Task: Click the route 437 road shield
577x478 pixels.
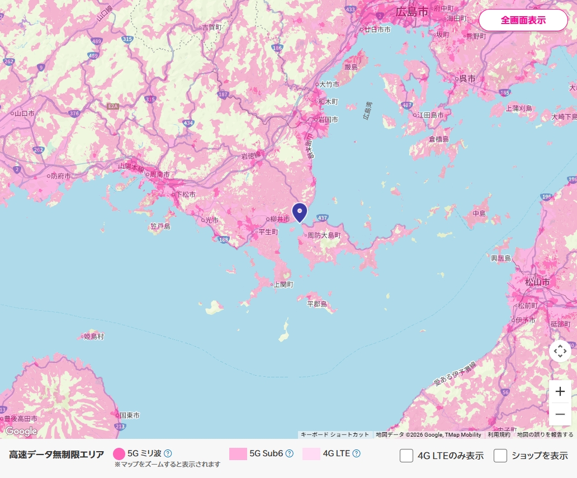Action: (323, 216)
